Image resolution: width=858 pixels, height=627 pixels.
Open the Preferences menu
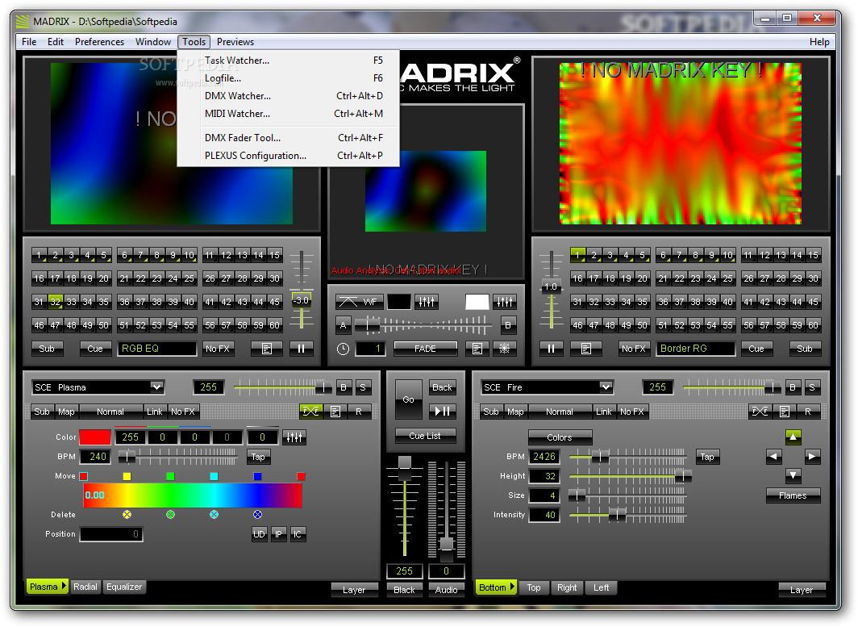99,42
